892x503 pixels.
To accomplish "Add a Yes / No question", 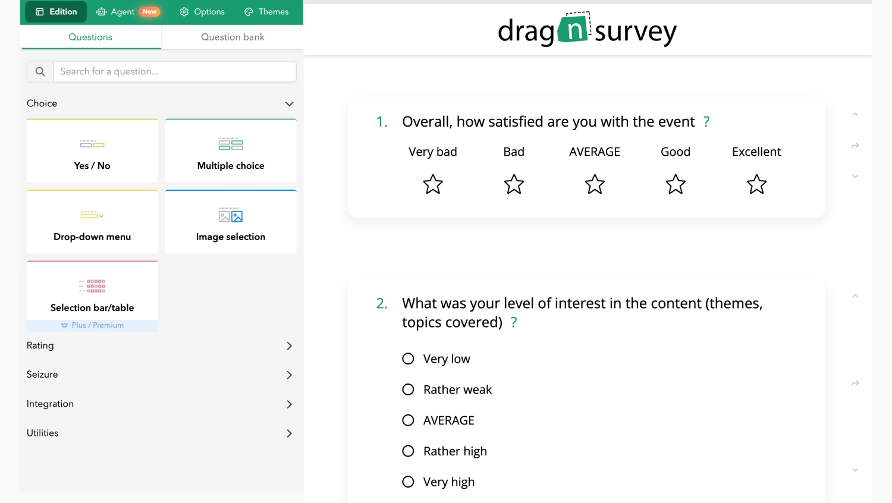I will point(92,150).
